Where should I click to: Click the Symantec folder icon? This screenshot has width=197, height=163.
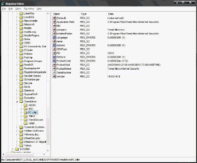(x=21, y=98)
